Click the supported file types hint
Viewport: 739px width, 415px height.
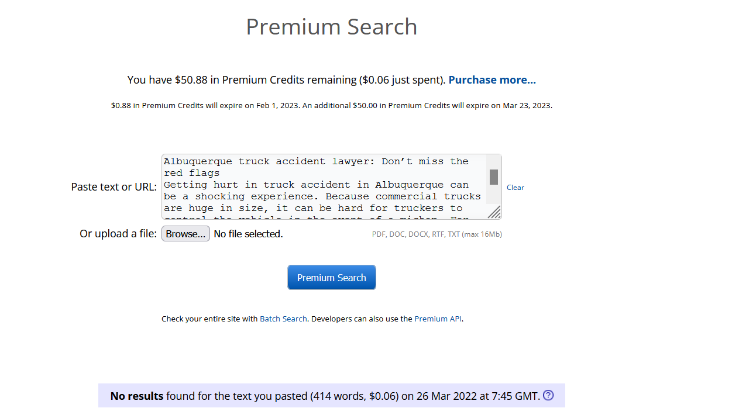click(436, 234)
